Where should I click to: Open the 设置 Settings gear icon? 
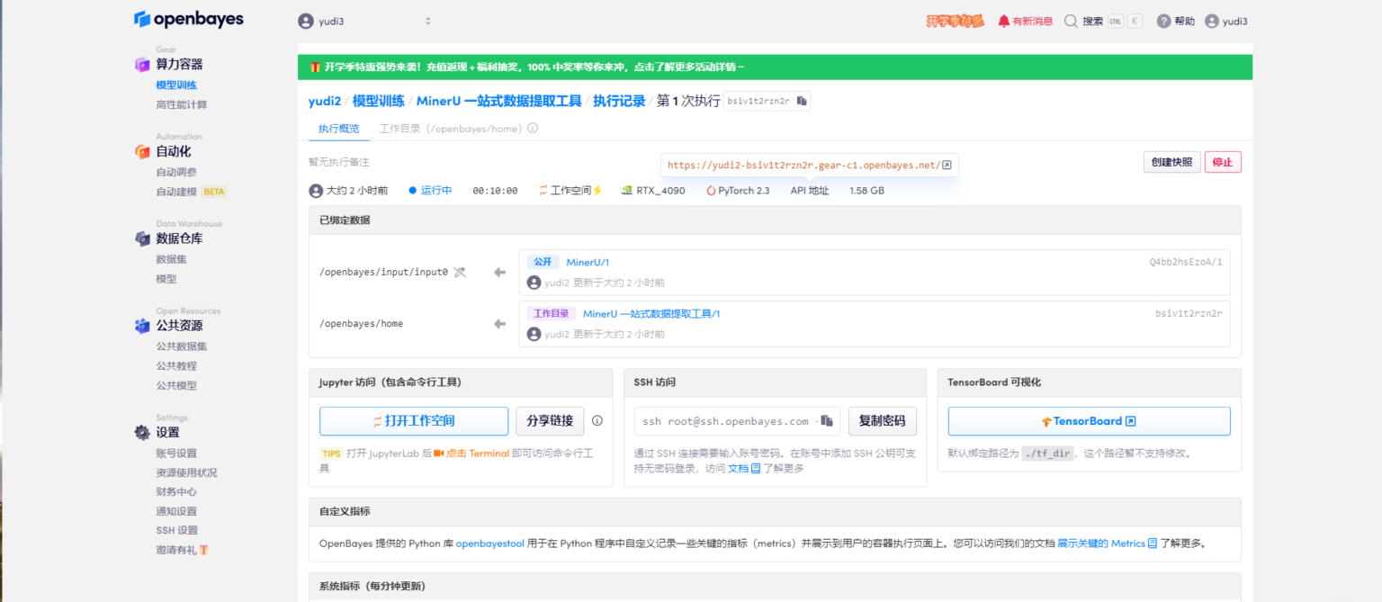click(x=142, y=432)
